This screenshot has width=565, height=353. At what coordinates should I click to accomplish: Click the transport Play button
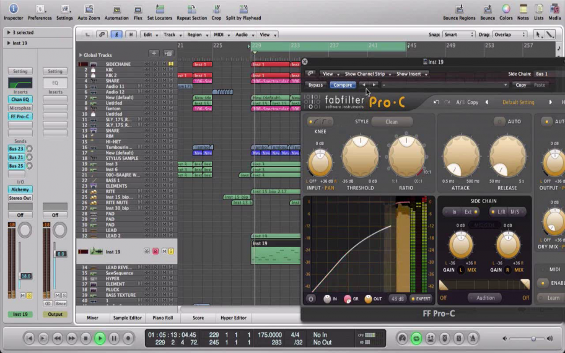coord(100,338)
